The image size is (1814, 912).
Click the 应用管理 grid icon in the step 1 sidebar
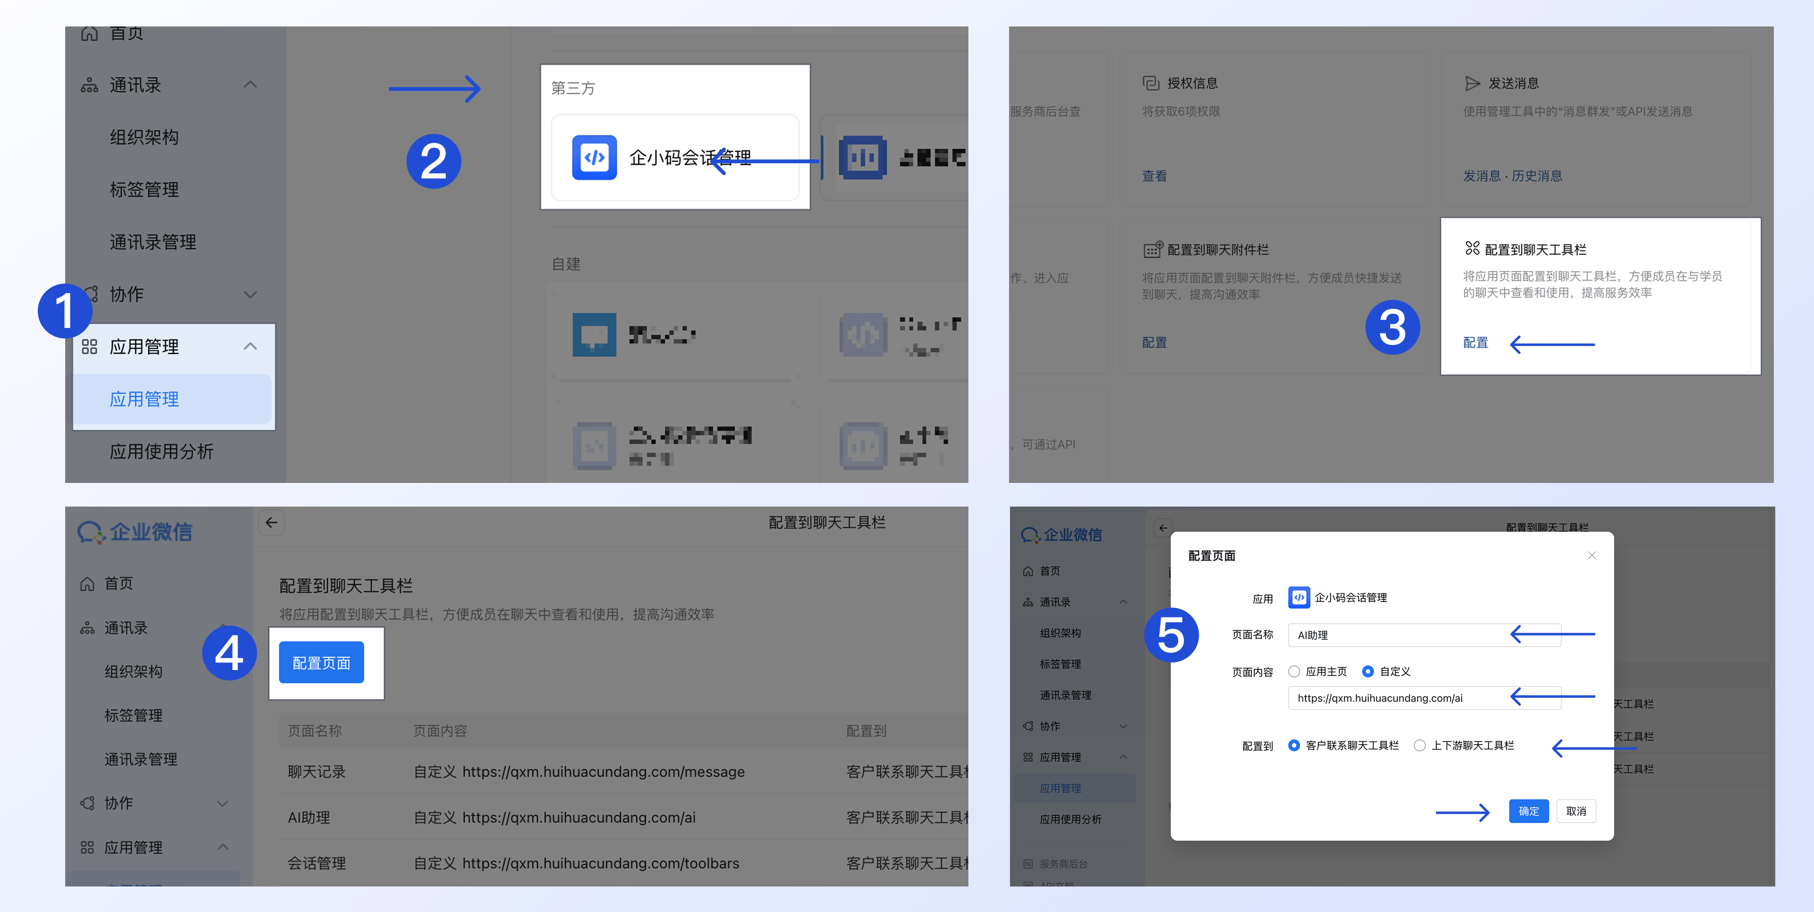[x=89, y=346]
